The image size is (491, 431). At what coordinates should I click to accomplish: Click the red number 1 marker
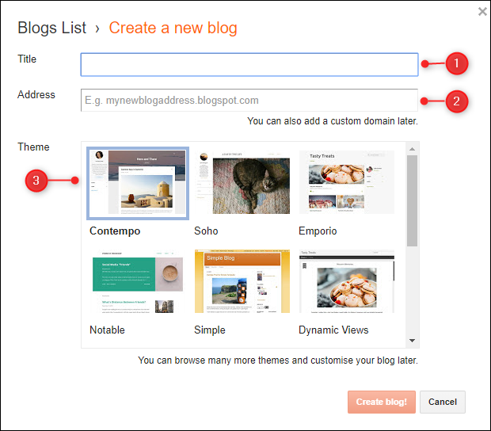457,64
